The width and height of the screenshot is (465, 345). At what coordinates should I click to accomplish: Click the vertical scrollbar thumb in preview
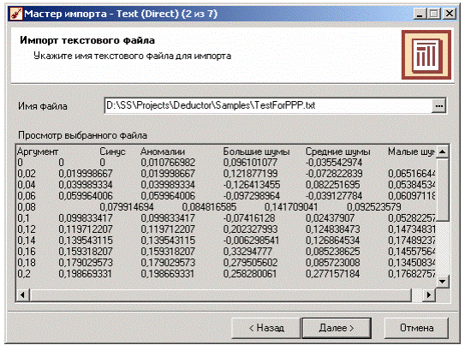click(442, 190)
